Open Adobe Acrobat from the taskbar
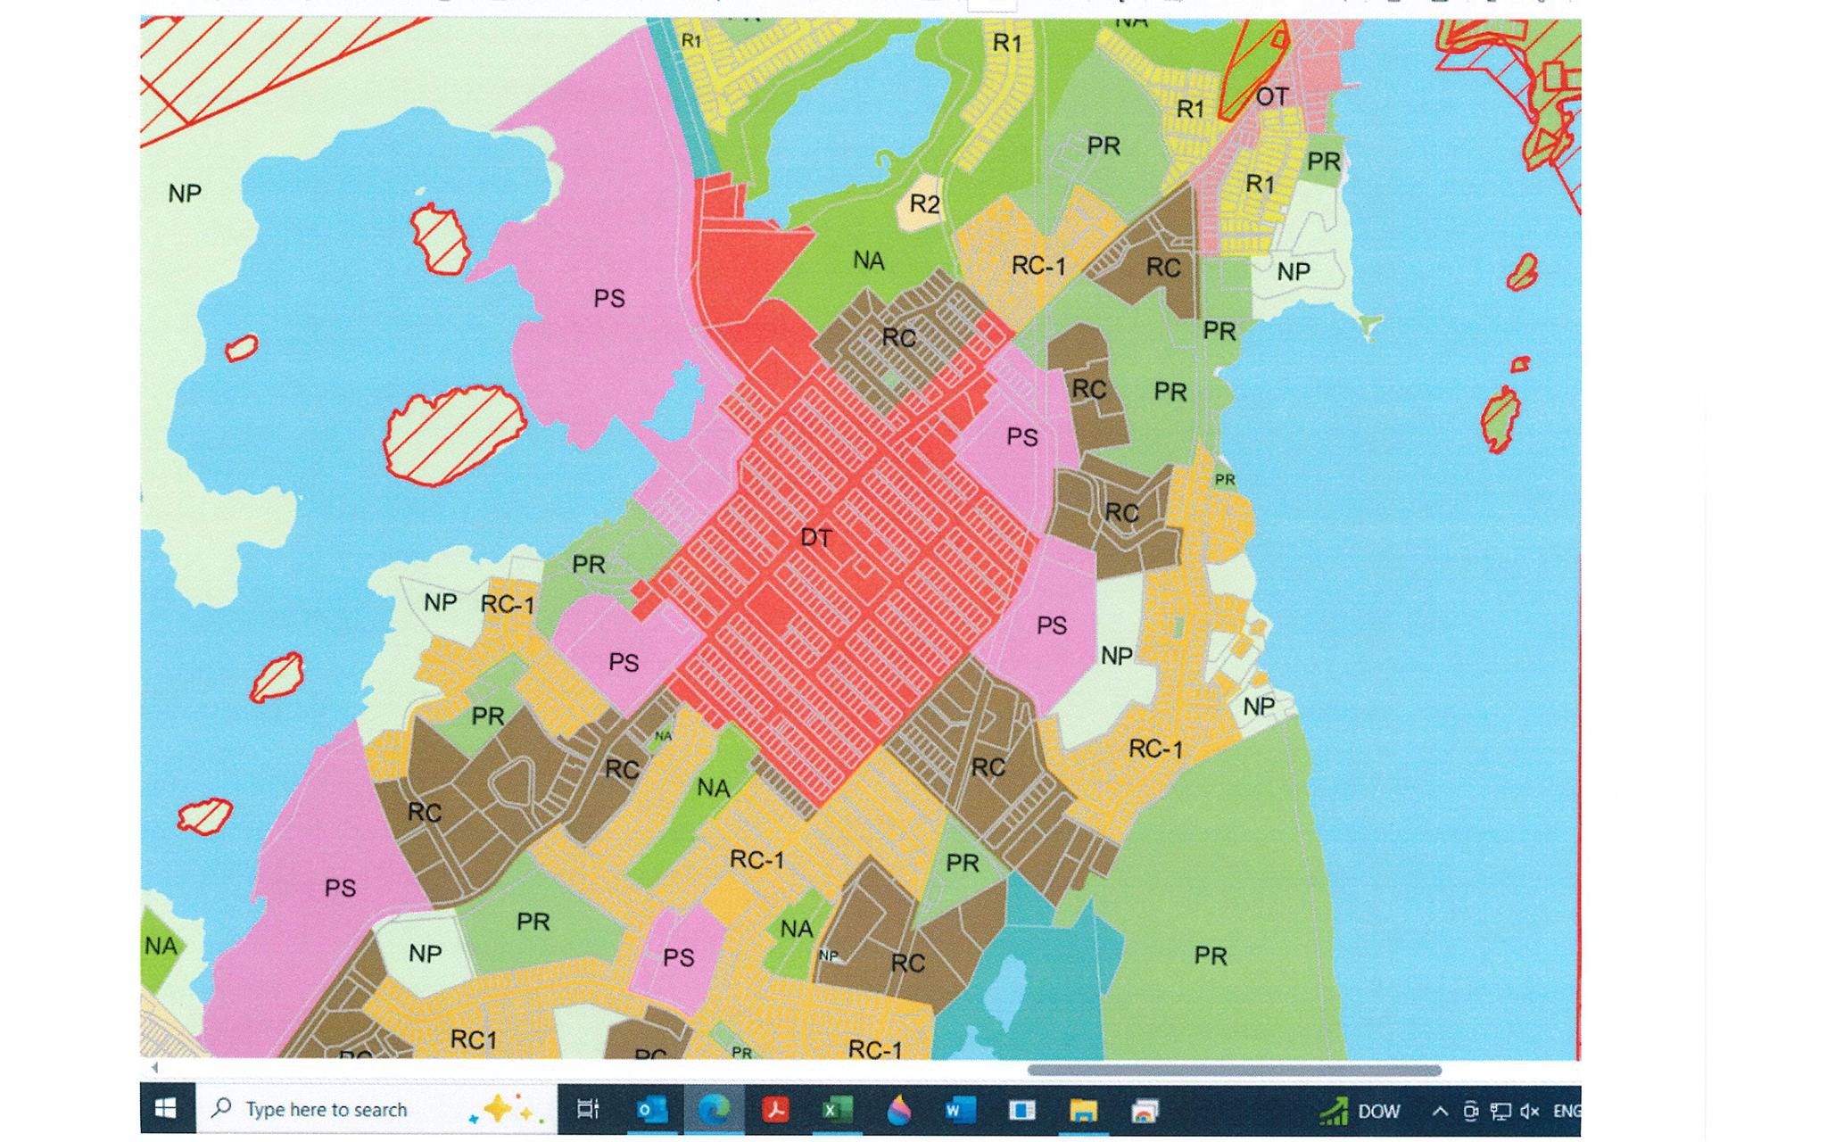The image size is (1827, 1142). [775, 1110]
